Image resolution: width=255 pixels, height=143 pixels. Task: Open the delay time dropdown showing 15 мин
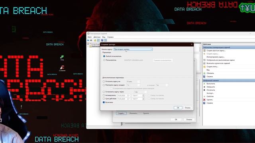(133, 81)
